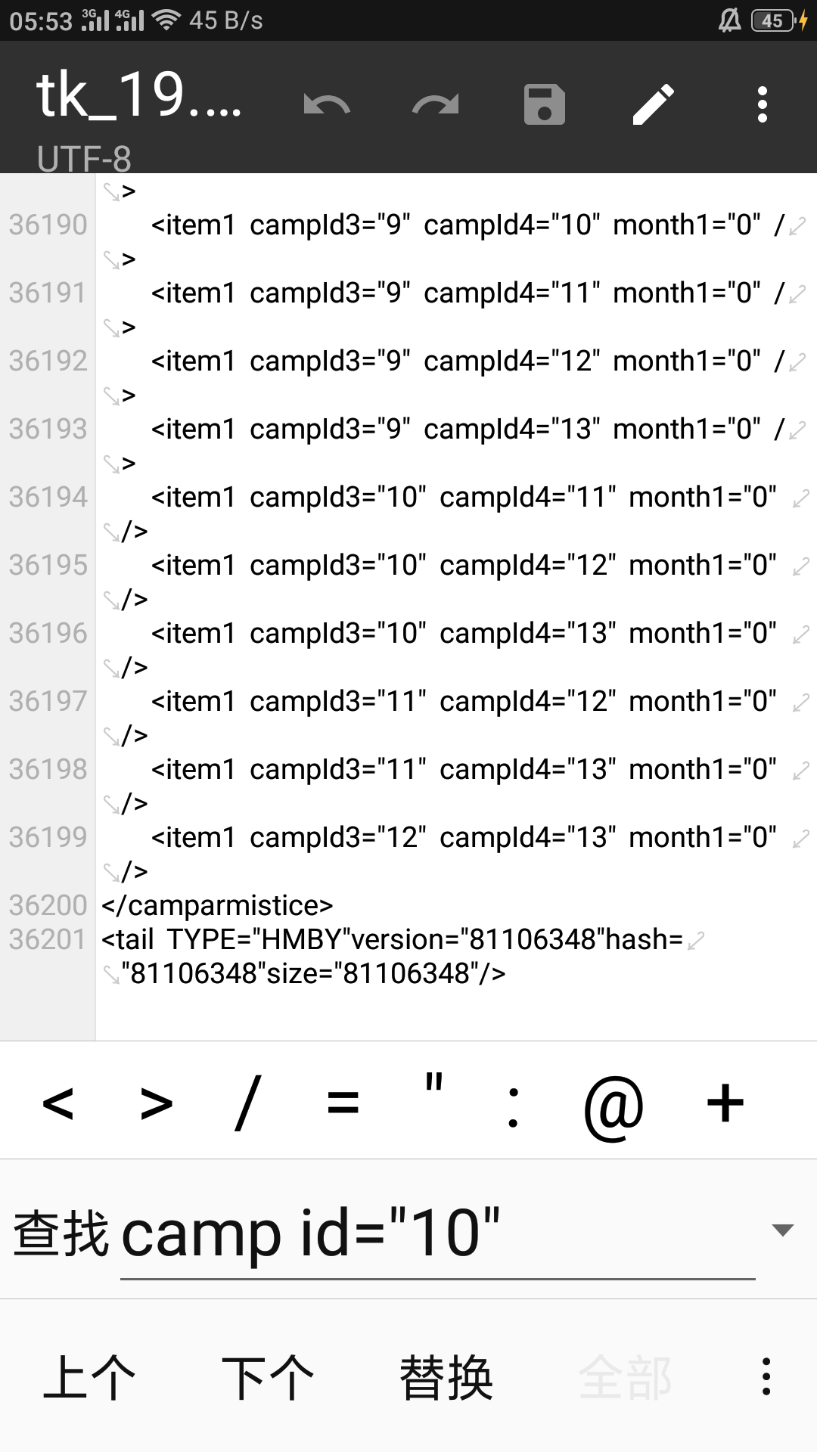Screen dimensions: 817x1452
Task: Tap the undo arrow icon
Action: 327,104
